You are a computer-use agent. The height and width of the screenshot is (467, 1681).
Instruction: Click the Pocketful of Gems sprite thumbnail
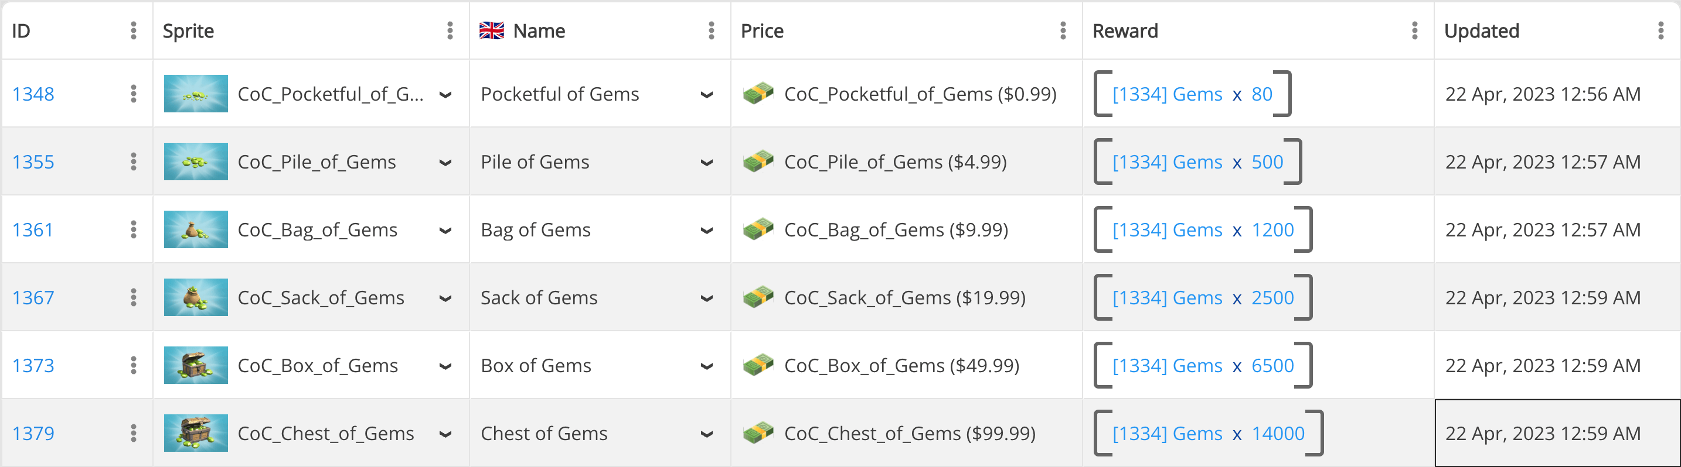(x=196, y=94)
